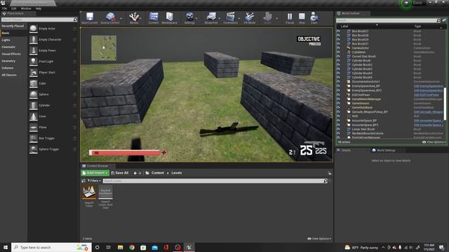Click Levels in the content path
449x252 pixels.
176,173
